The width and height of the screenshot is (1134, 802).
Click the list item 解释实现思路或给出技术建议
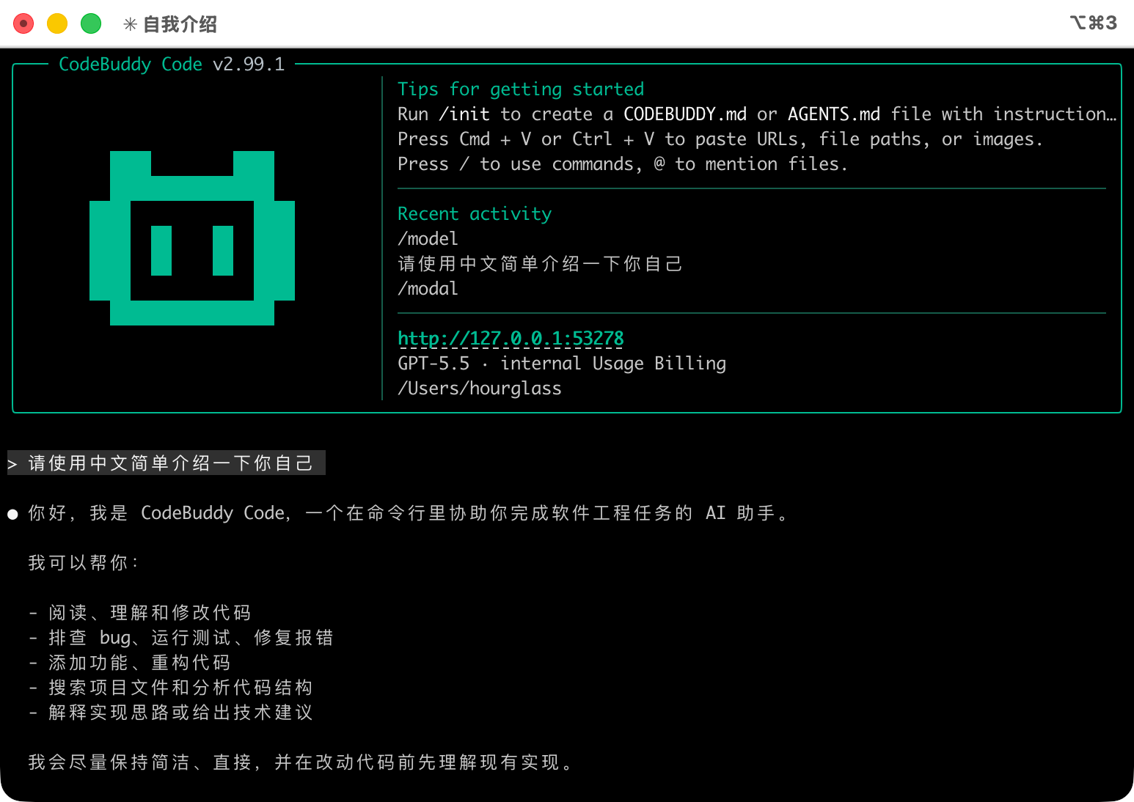pyautogui.click(x=171, y=713)
